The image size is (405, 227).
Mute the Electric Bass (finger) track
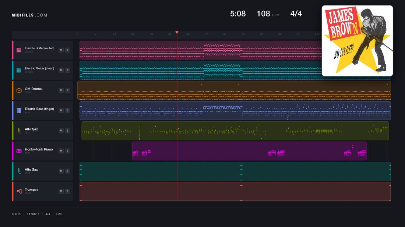(x=61, y=110)
